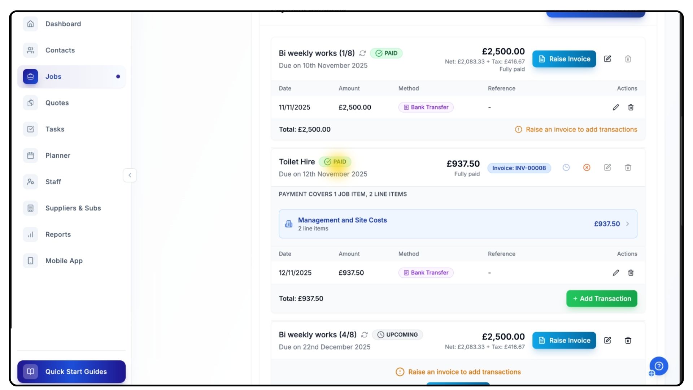Screen dimensions: 693x390
Task: Click the PAID status badge on Toilet Hire
Action: point(335,162)
